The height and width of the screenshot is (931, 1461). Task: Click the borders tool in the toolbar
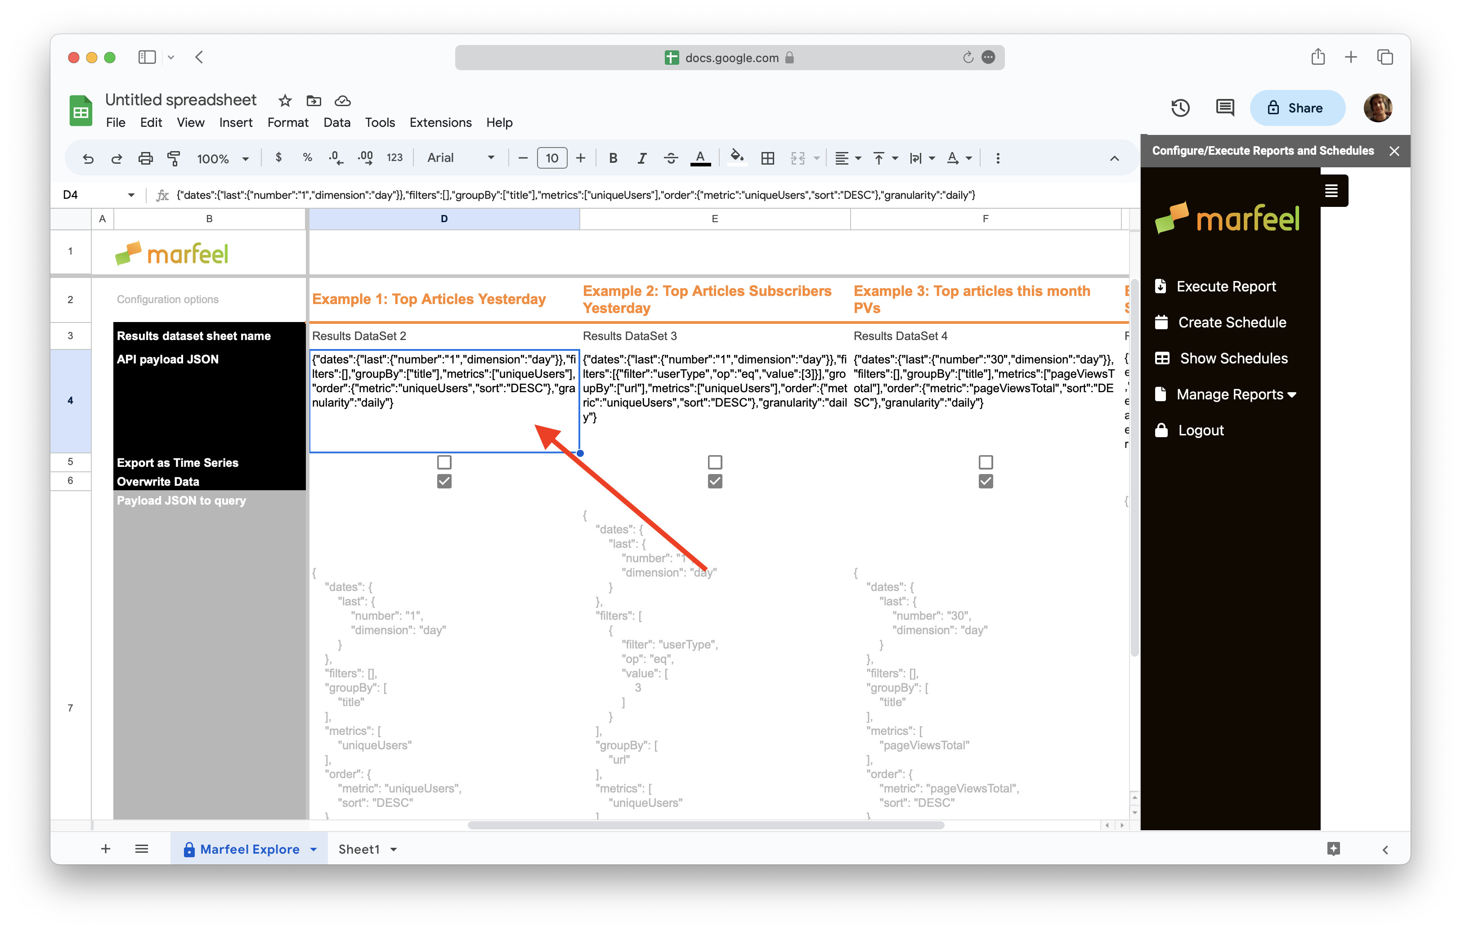click(x=767, y=158)
